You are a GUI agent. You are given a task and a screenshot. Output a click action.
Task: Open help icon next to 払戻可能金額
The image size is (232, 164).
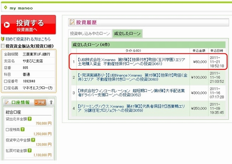[x=30, y=150]
